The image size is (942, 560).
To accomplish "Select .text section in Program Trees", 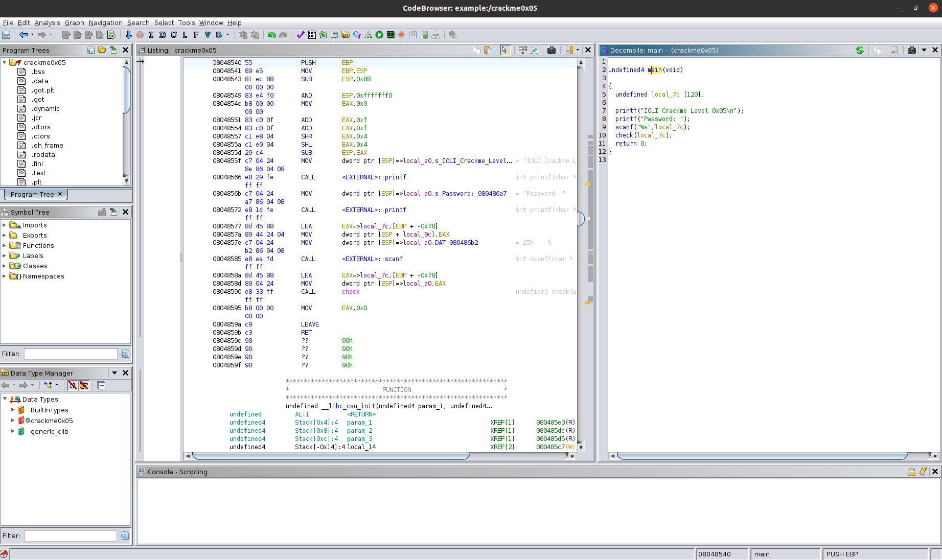I will 39,173.
